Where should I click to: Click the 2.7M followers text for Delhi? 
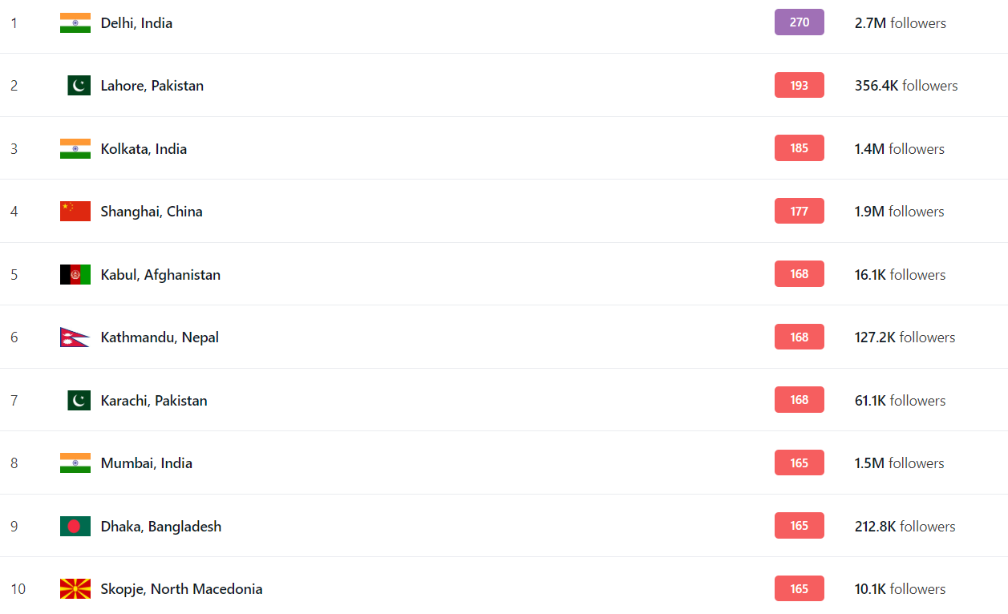[x=901, y=23]
